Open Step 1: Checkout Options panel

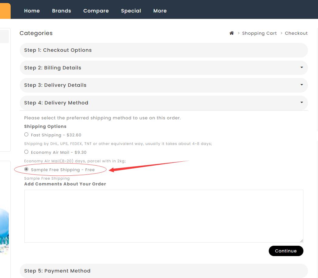tap(164, 50)
